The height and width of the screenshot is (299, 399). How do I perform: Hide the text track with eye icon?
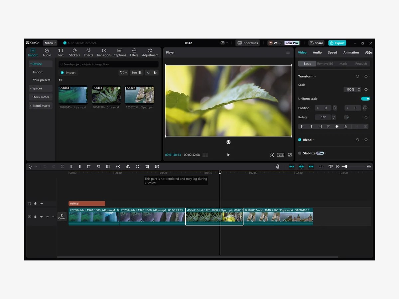[41, 204]
